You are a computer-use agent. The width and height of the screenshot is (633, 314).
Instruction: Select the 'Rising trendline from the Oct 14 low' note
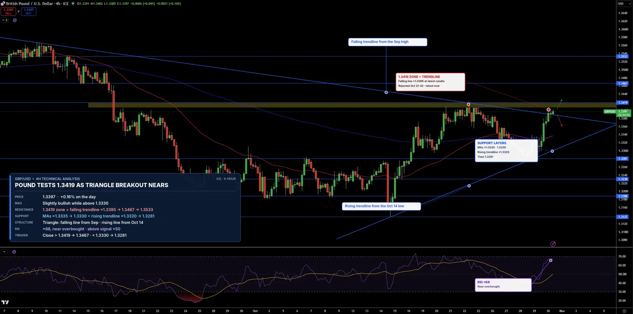tap(381, 206)
